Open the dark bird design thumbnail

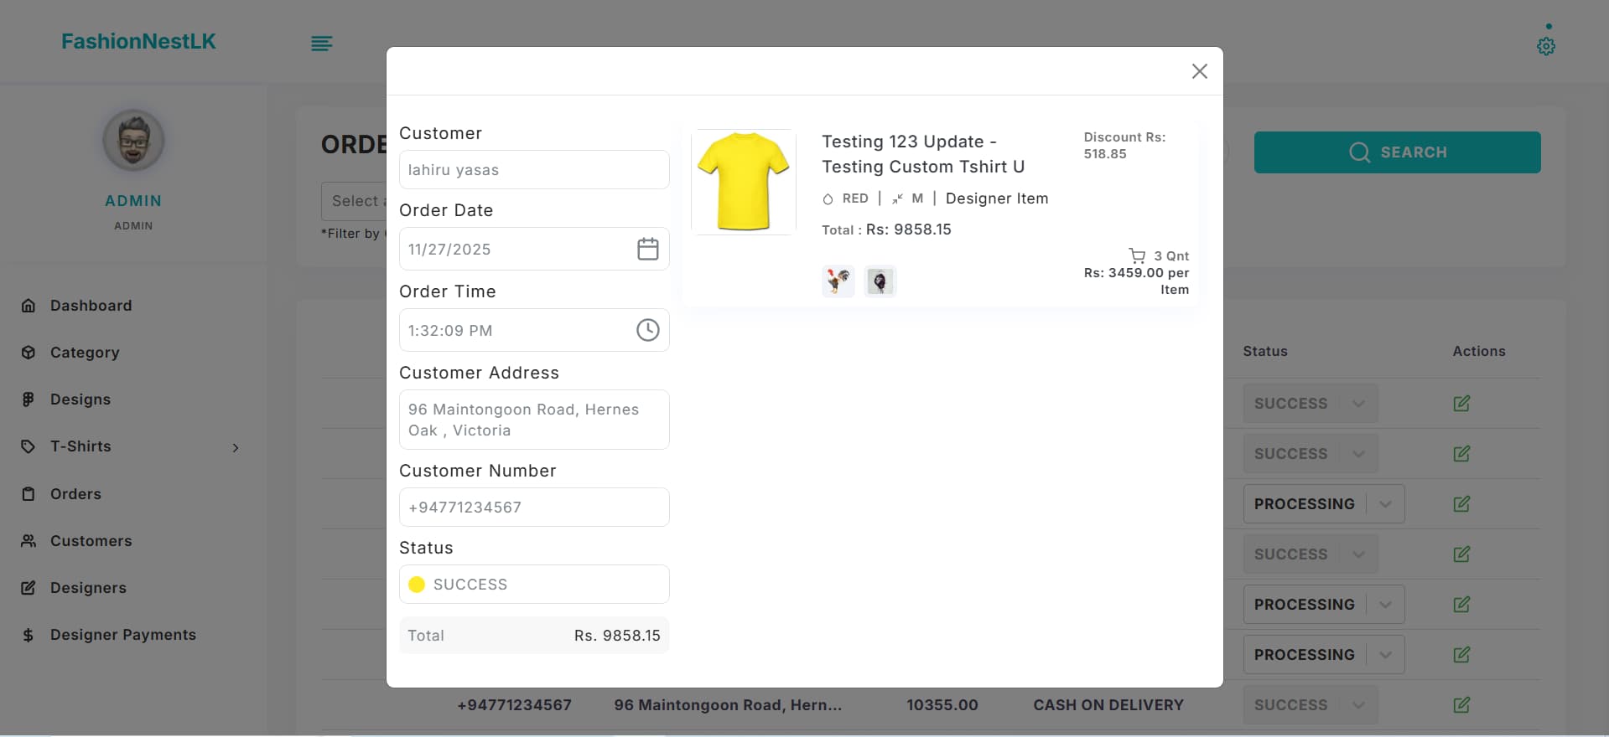coord(880,281)
